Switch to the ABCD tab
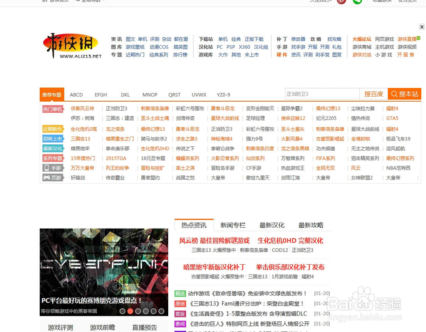426x332 pixels. [76, 95]
